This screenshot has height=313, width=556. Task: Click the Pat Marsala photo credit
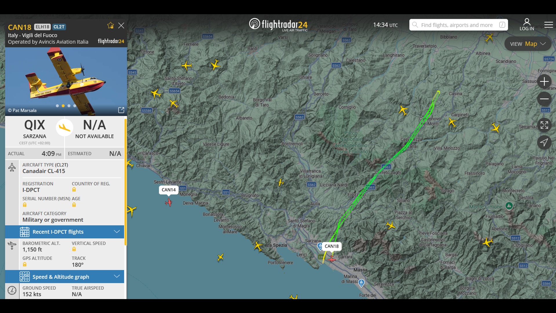point(22,111)
